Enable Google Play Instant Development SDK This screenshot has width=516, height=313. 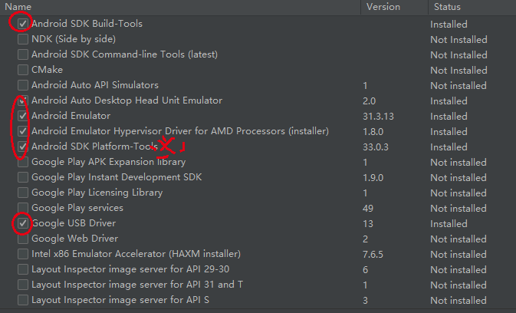(x=23, y=177)
